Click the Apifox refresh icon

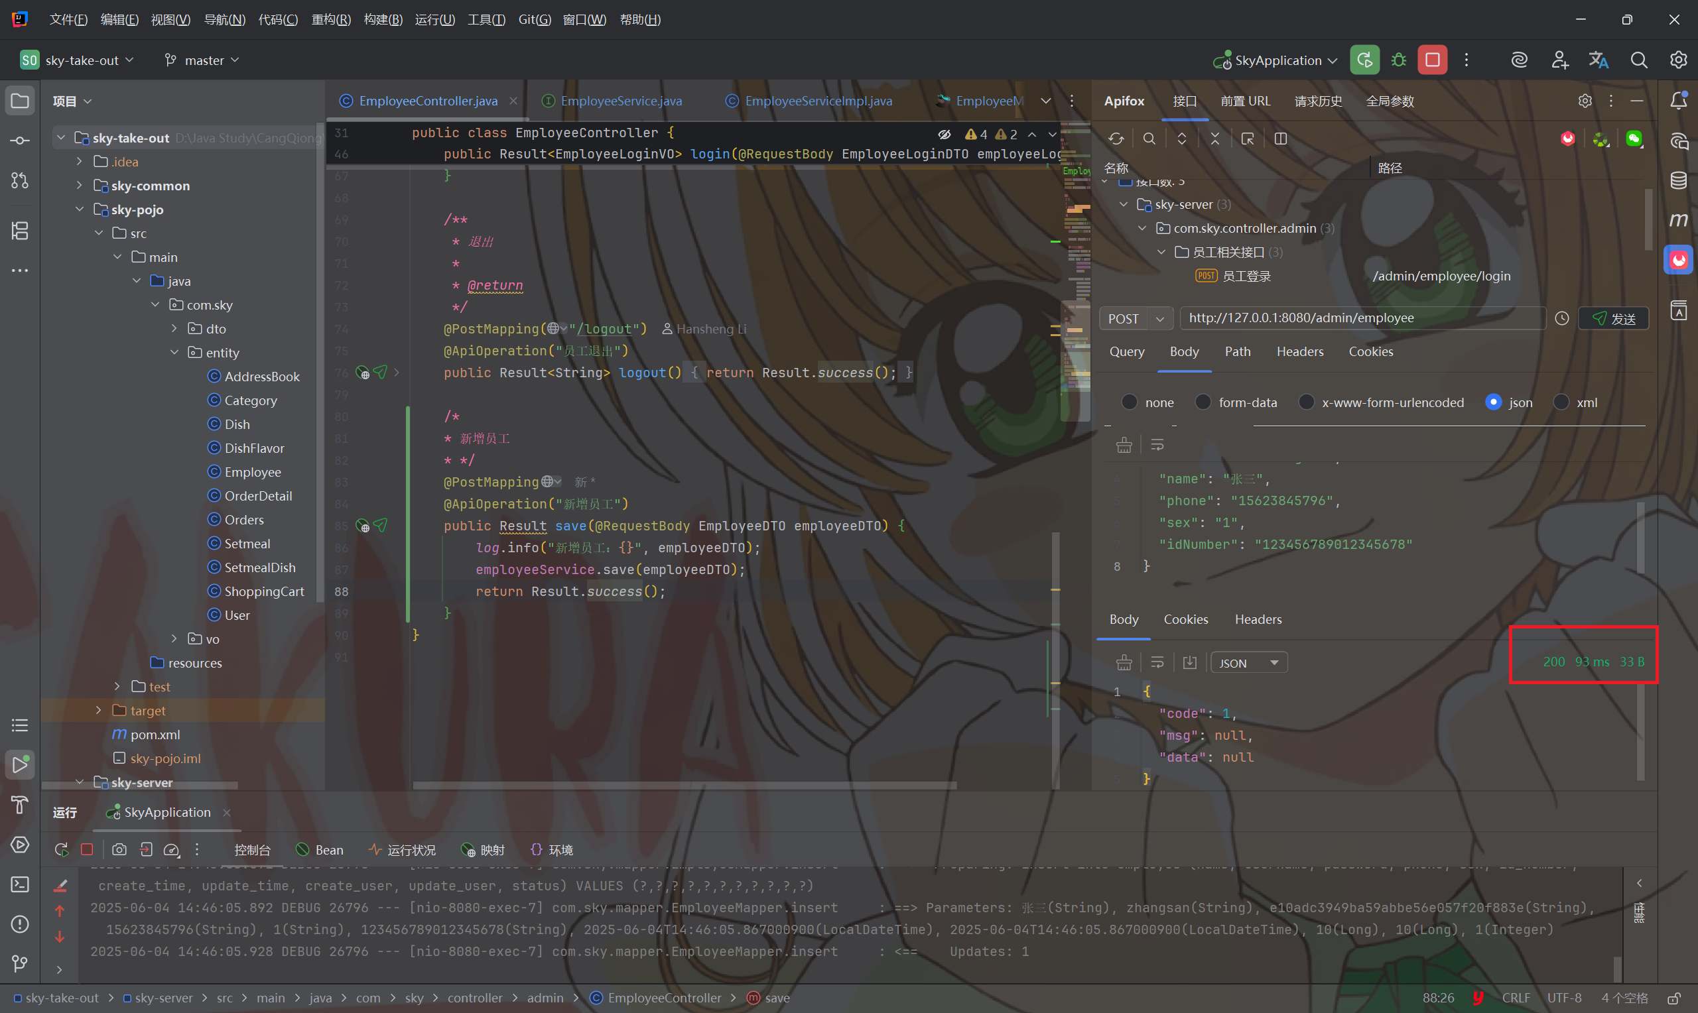coord(1116,139)
